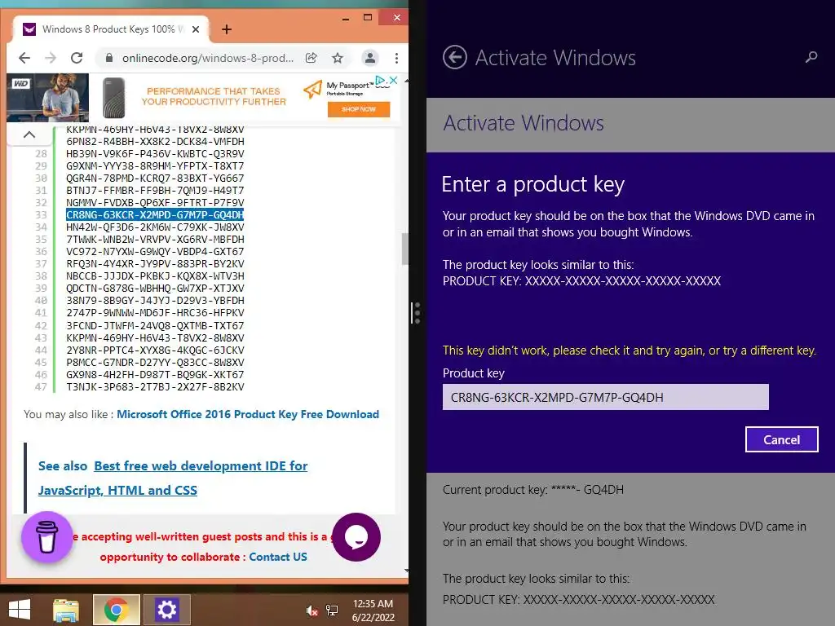
Task: Click the AdChoices icon on ad
Action: (x=380, y=80)
